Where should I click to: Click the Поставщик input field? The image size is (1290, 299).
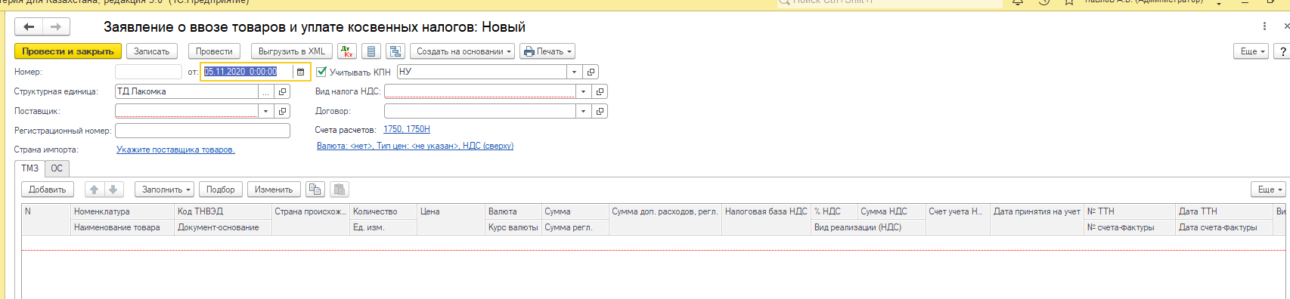click(x=187, y=111)
